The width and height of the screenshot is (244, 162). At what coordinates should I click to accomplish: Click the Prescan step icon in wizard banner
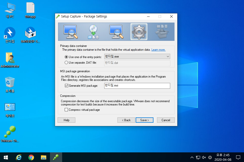tap(71, 32)
